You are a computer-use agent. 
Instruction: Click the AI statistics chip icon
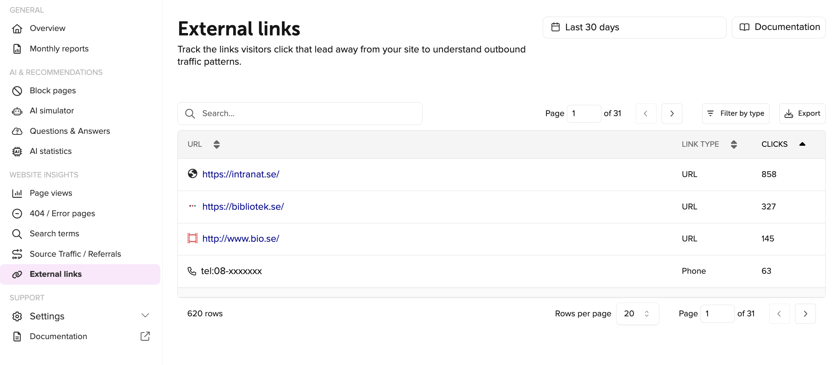[17, 152]
